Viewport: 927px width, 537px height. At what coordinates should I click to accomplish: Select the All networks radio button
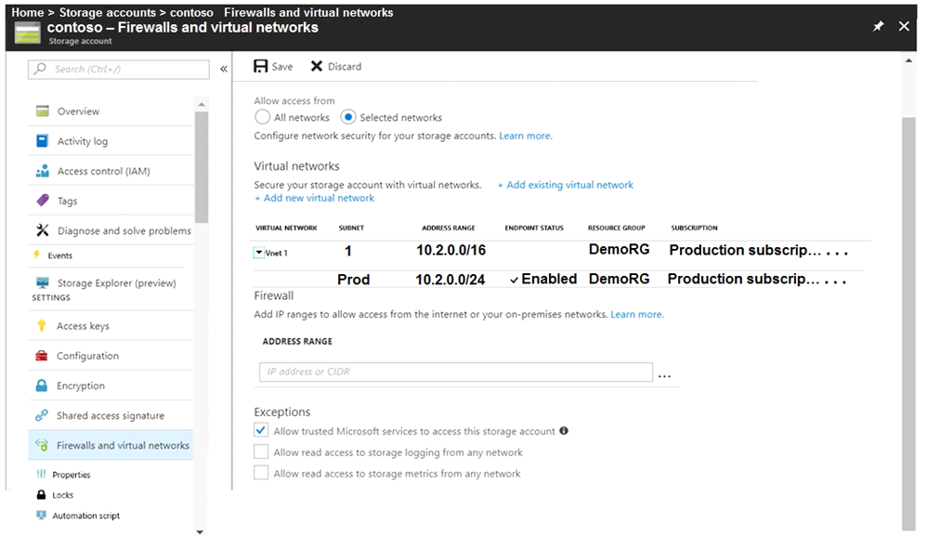[x=263, y=117]
